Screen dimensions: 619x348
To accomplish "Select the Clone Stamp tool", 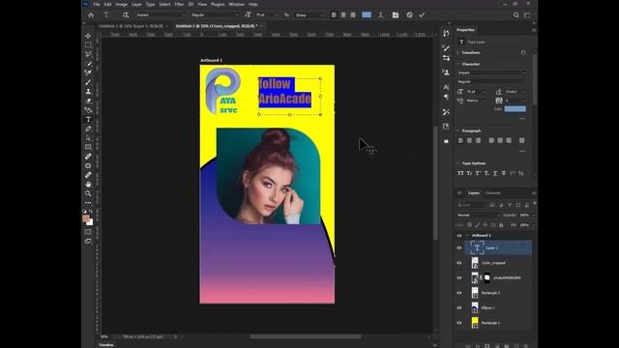I will pyautogui.click(x=88, y=92).
